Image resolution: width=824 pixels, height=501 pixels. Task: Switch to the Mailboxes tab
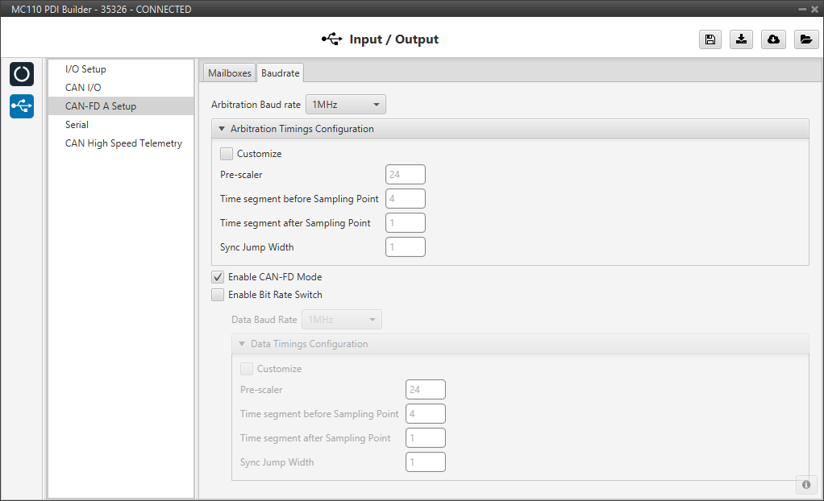pos(229,72)
